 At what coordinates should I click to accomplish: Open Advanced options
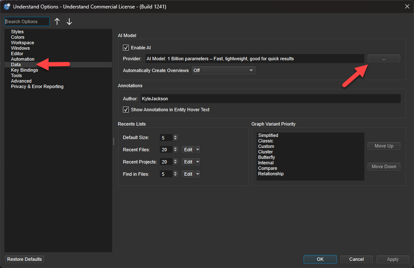[21, 81]
